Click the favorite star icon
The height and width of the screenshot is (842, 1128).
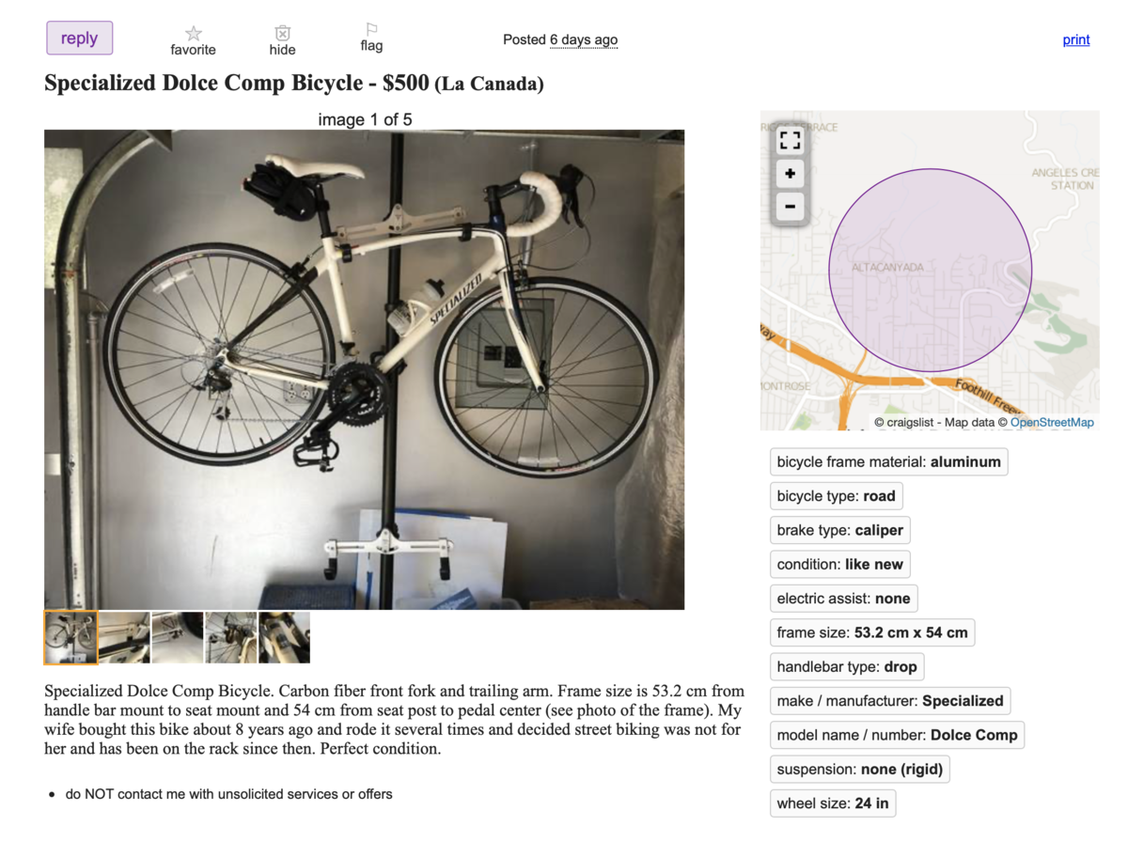click(x=194, y=34)
